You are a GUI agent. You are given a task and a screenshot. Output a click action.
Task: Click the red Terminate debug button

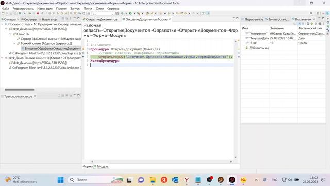coord(38,13)
